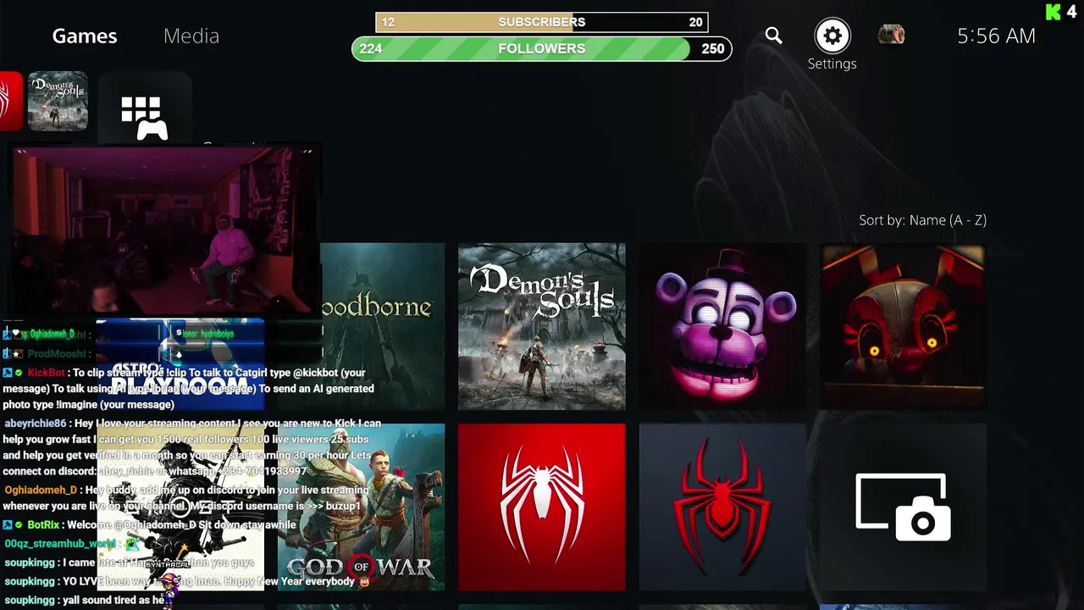Open the purple Freddy bear game tile
Image resolution: width=1084 pixels, height=610 pixels.
pos(722,326)
